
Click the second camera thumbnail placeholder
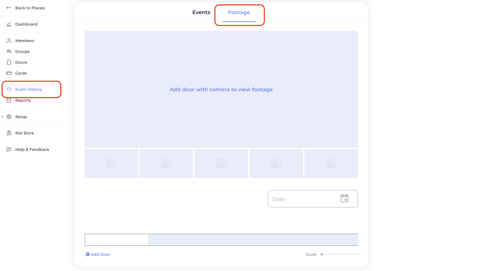[166, 163]
